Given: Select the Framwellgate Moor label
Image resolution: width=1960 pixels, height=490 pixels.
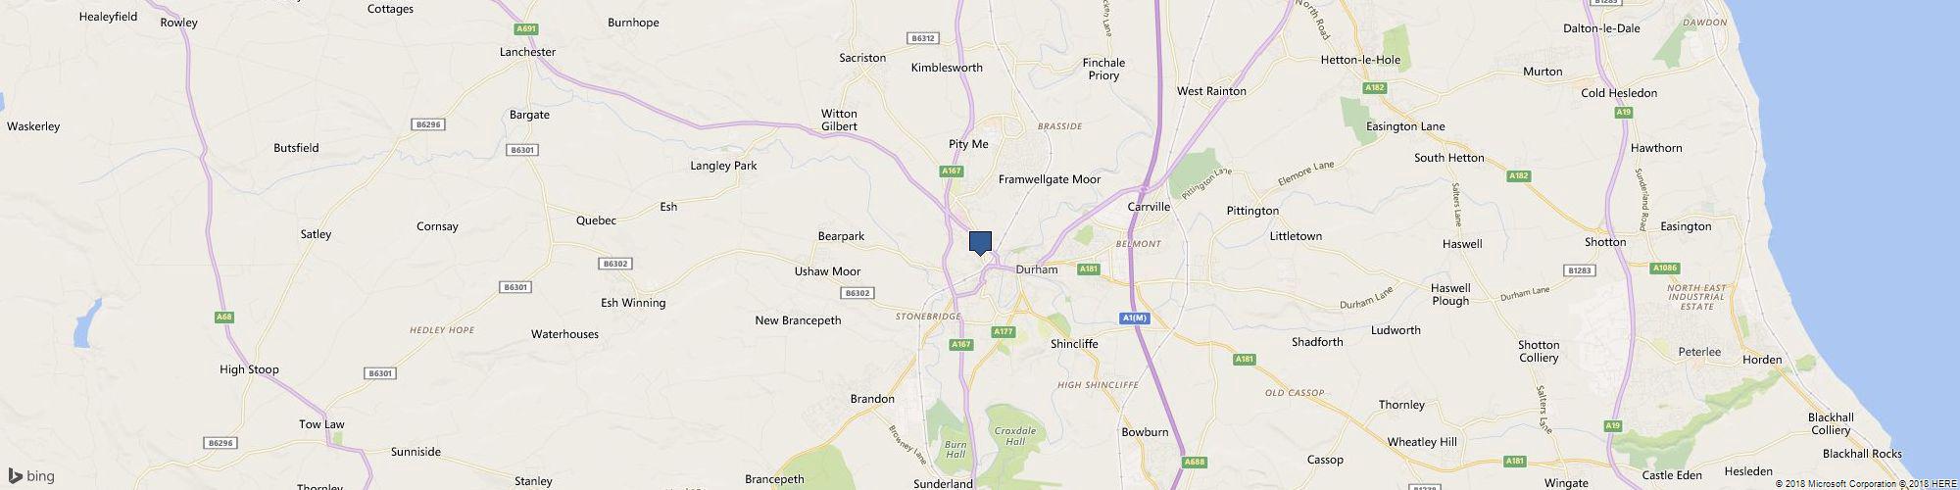Looking at the screenshot, I should (x=1050, y=179).
